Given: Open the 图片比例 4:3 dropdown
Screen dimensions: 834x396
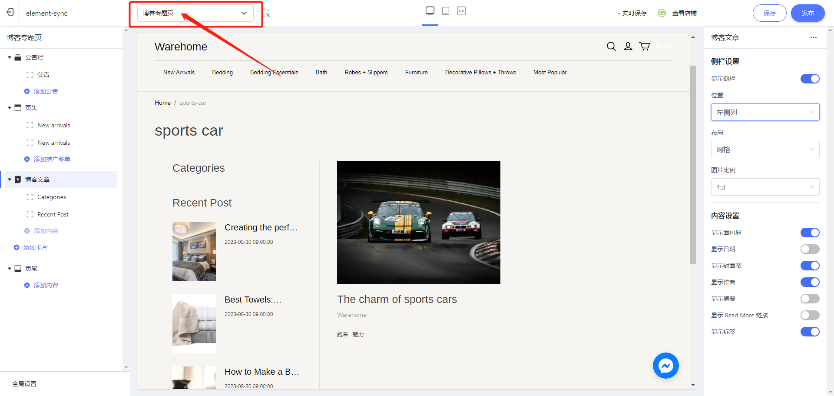Looking at the screenshot, I should pos(765,187).
